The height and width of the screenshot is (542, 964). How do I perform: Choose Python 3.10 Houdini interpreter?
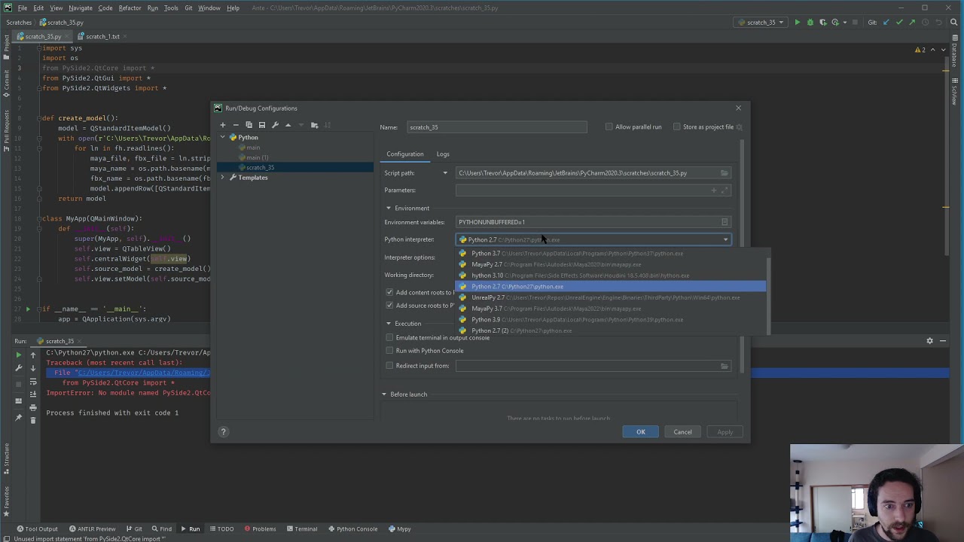point(611,276)
